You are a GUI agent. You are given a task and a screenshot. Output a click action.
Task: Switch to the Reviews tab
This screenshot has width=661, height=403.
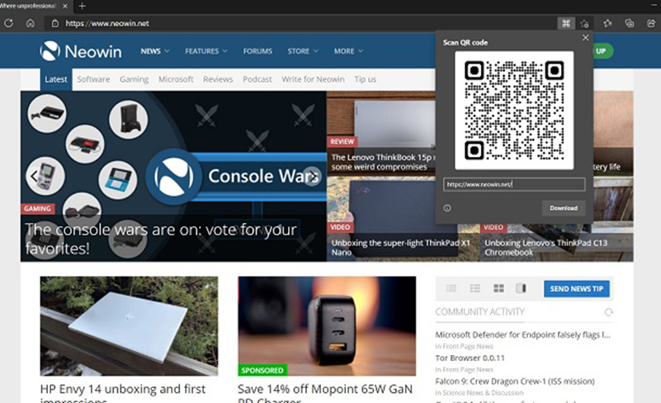point(218,79)
